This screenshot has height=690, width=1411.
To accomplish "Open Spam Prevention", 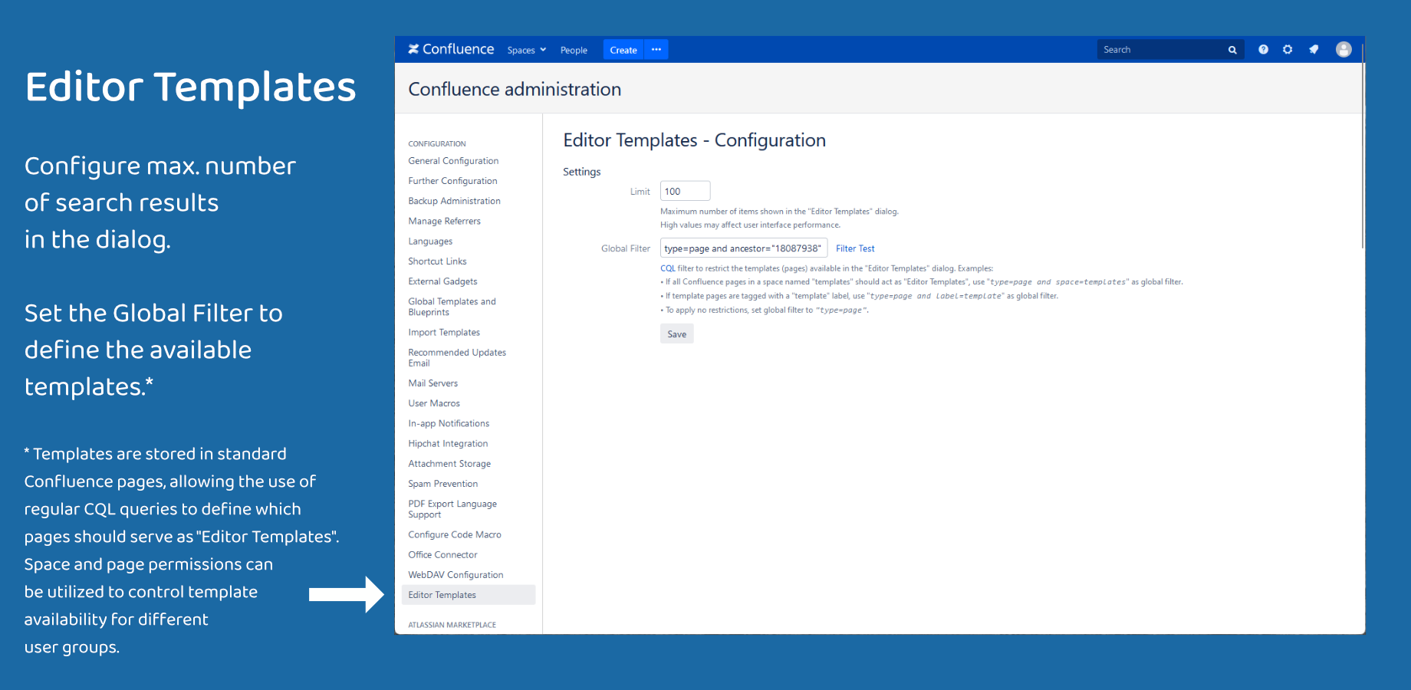I will click(442, 484).
